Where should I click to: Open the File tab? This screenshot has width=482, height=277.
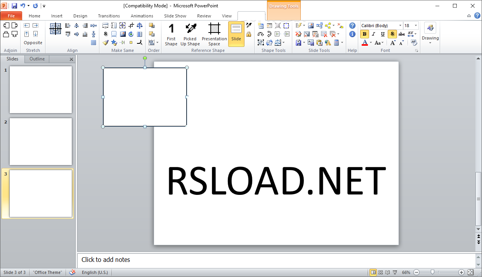(x=11, y=16)
